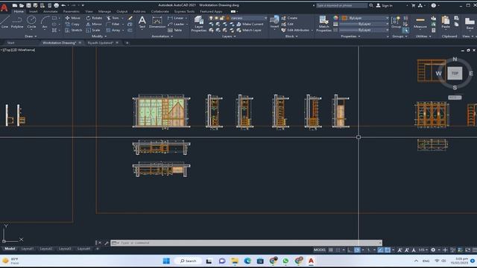
Task: Toggle snap mode in status bar
Action: pyautogui.click(x=338, y=250)
